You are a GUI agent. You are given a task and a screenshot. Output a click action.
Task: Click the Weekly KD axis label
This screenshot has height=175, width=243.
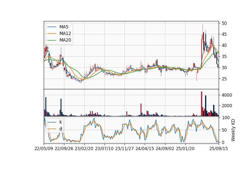click(x=233, y=130)
